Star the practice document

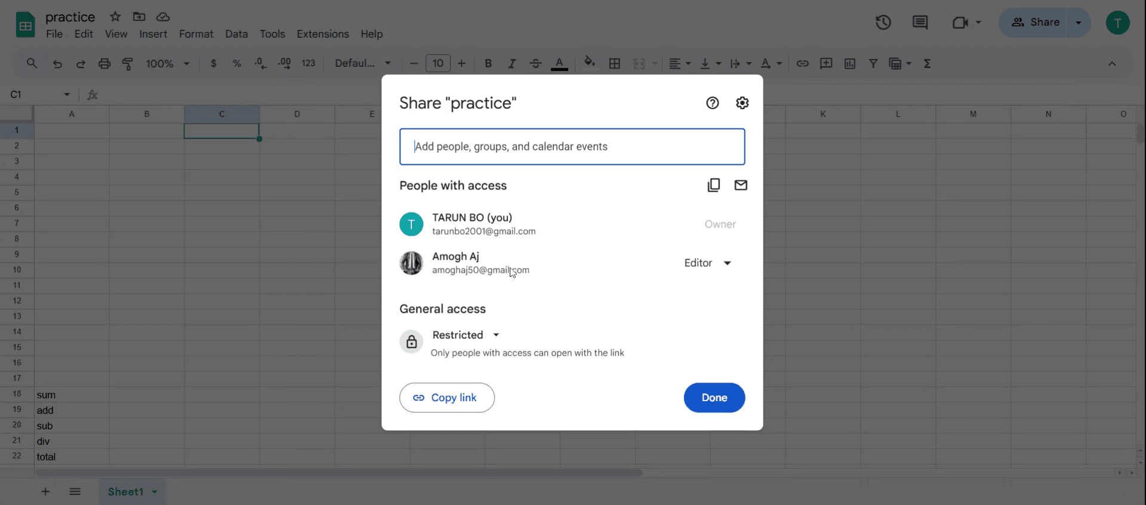pyautogui.click(x=115, y=17)
